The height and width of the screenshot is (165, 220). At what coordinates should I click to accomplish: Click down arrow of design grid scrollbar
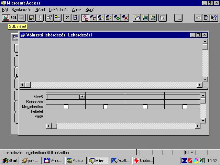coord(203,120)
